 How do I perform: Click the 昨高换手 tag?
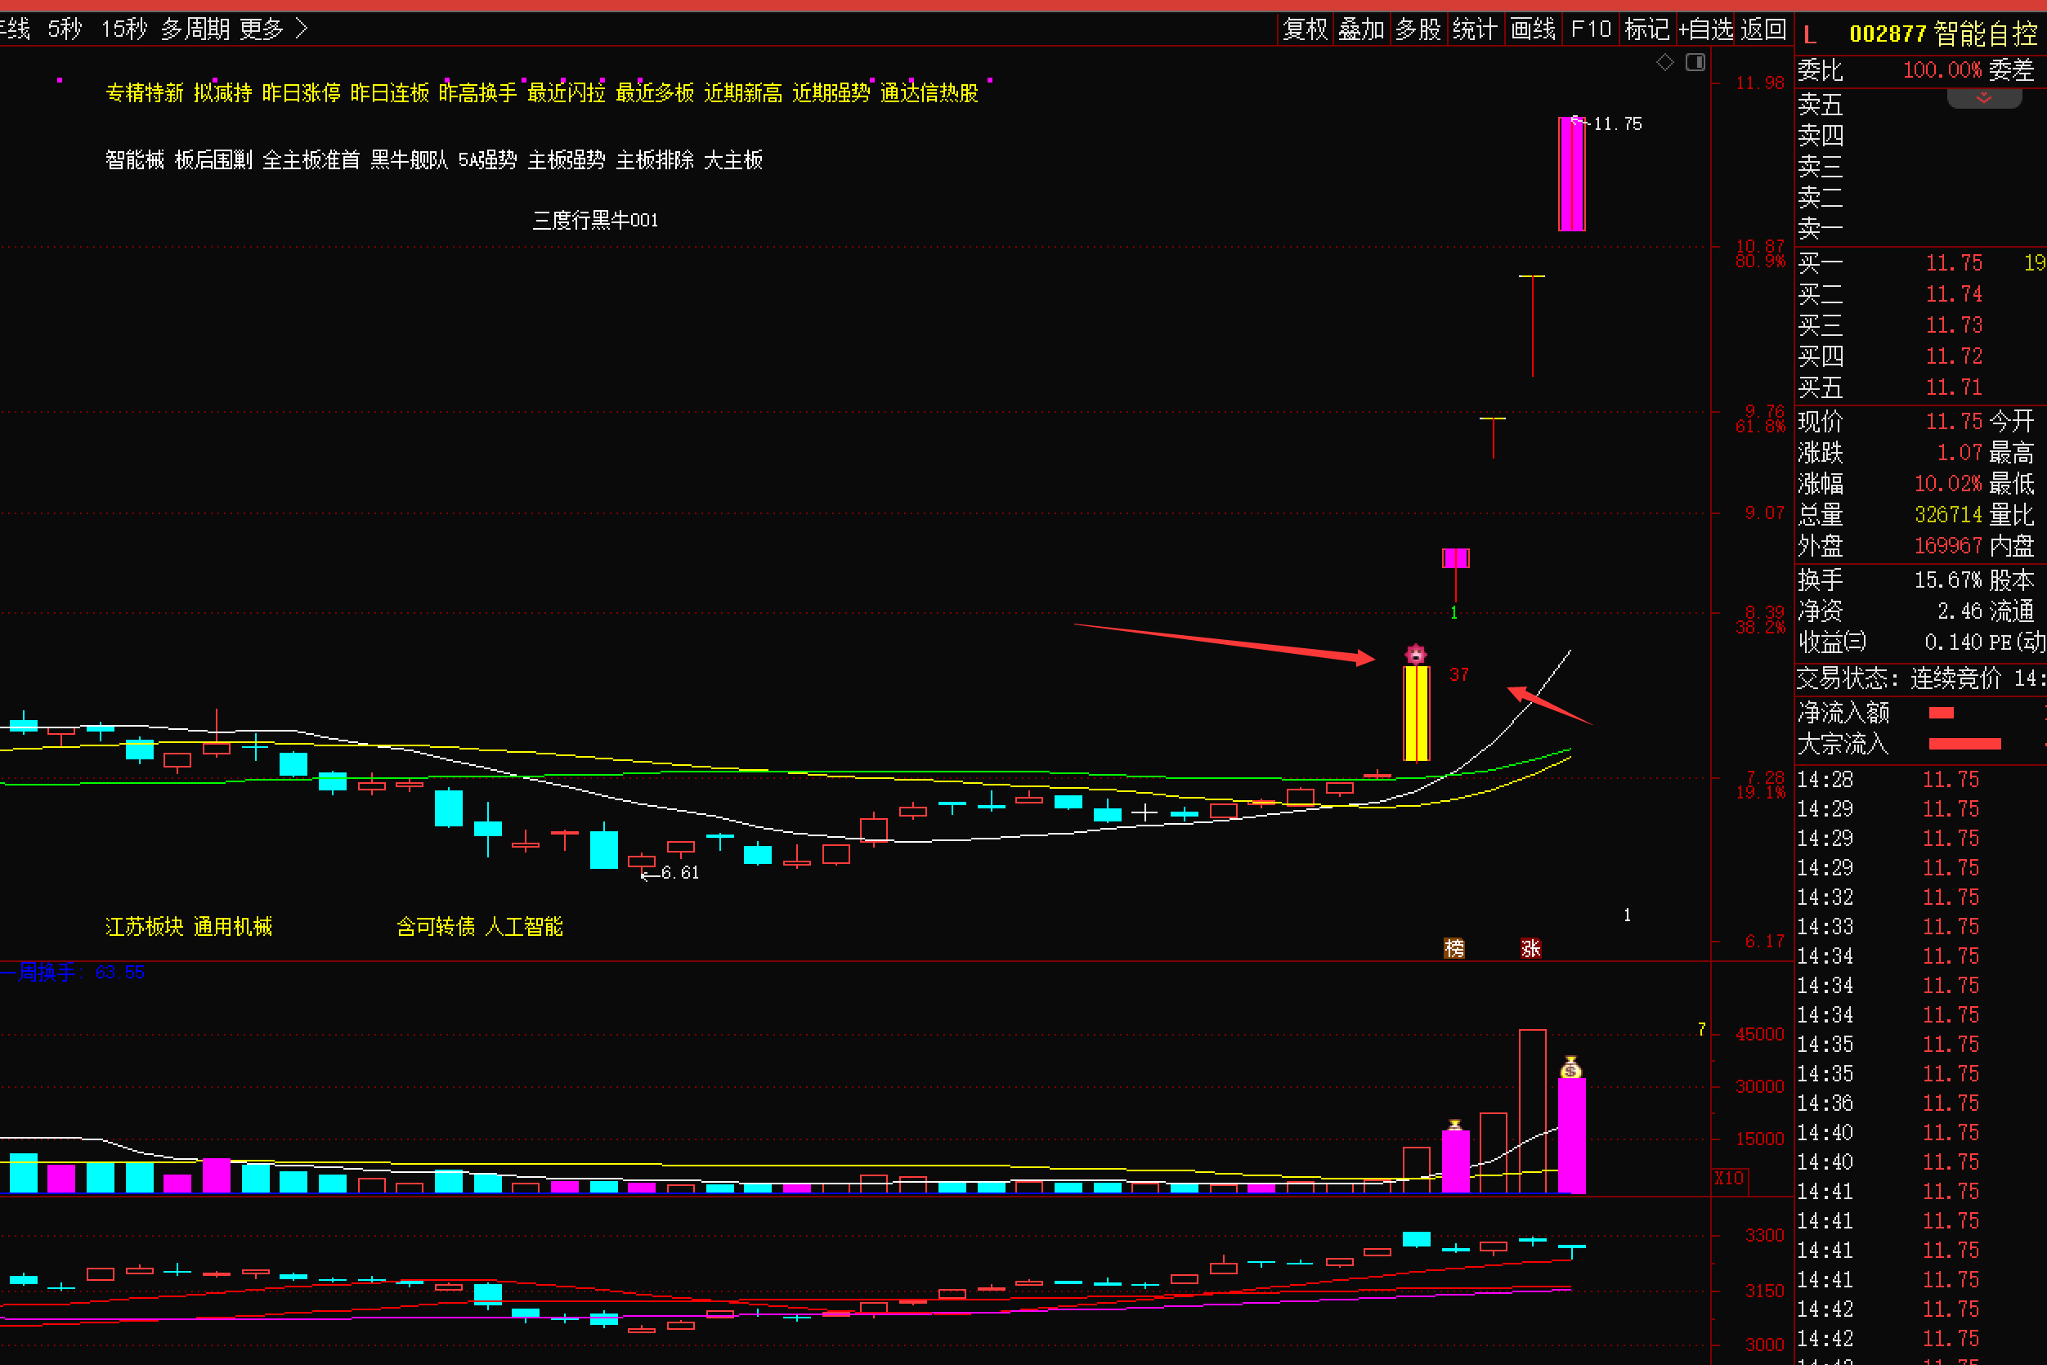(478, 93)
